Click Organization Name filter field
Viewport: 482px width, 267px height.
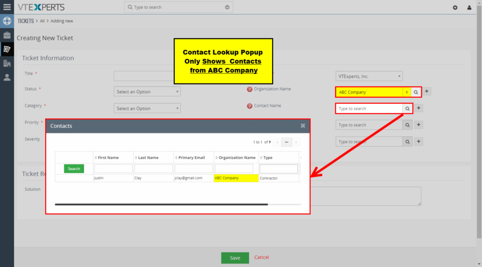pos(234,169)
